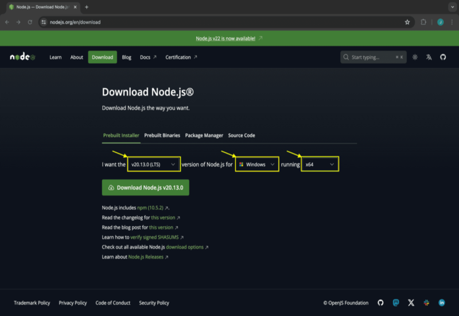Screen dimensions: 459x316
Task: Switch to the Package Manager tab
Action: tap(204, 136)
